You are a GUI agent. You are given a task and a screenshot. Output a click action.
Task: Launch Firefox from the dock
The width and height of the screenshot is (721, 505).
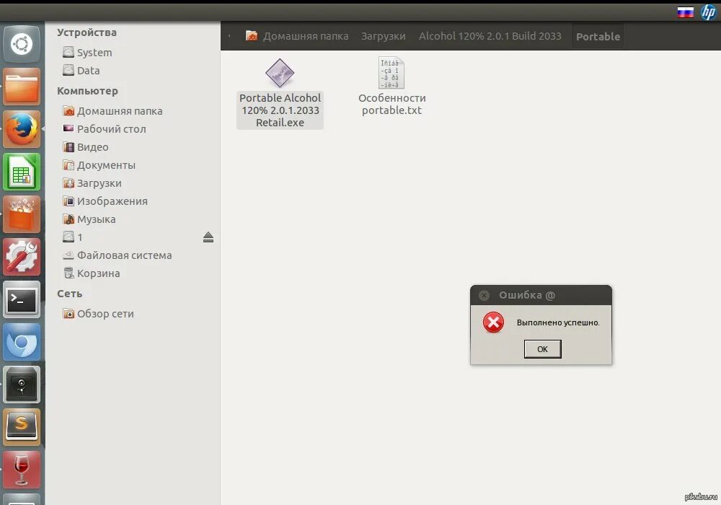pos(22,129)
